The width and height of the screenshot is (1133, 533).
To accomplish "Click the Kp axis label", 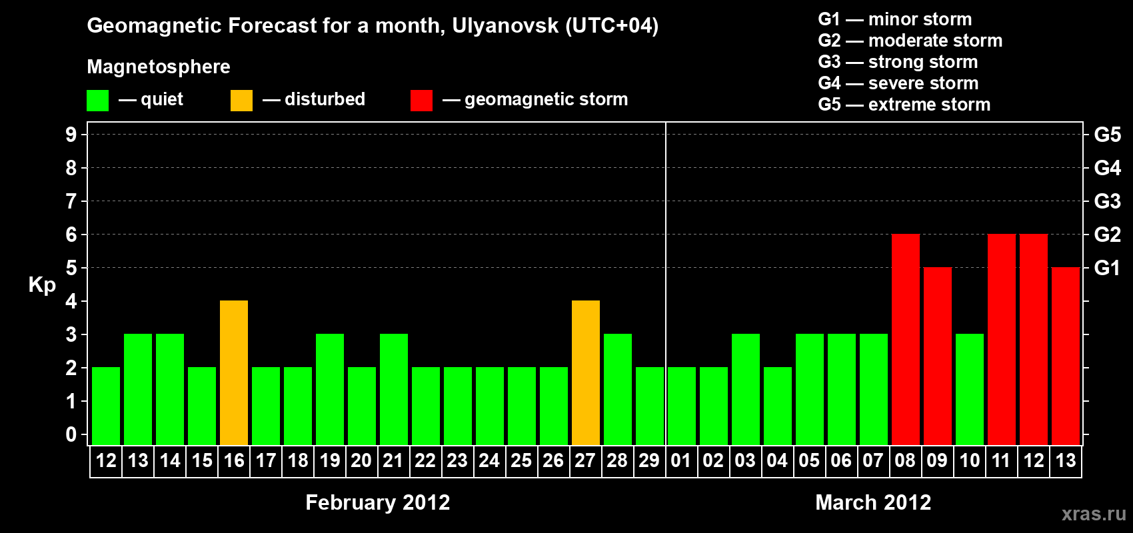I will (x=42, y=285).
